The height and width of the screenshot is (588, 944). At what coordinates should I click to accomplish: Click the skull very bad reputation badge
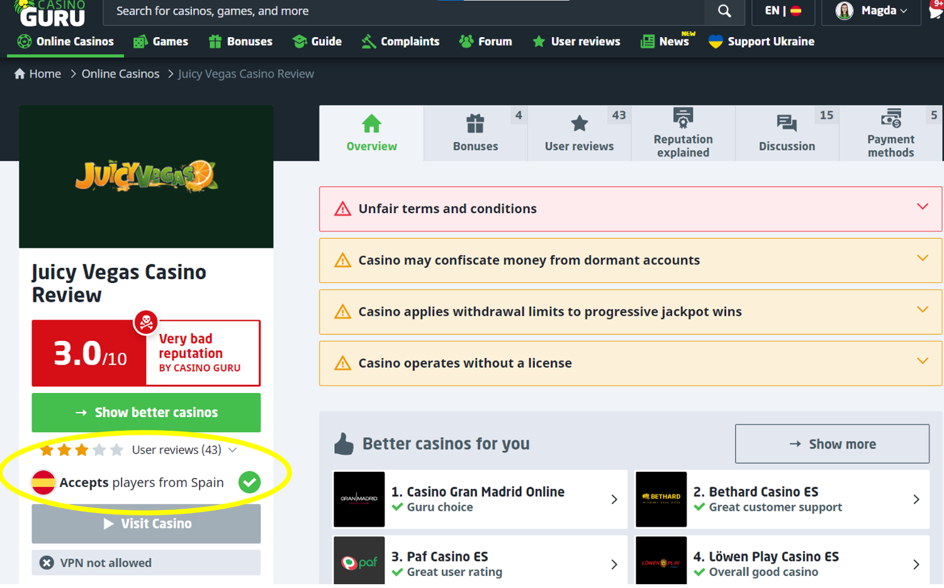(146, 323)
